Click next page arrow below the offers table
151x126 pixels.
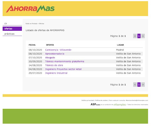point(143,85)
